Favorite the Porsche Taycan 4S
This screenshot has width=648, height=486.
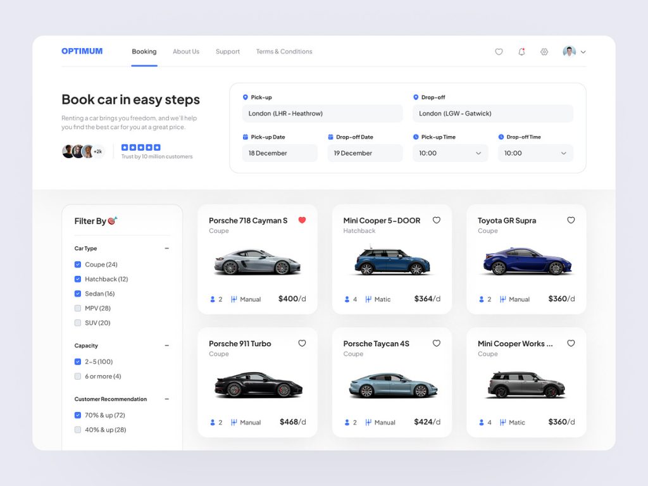point(437,343)
